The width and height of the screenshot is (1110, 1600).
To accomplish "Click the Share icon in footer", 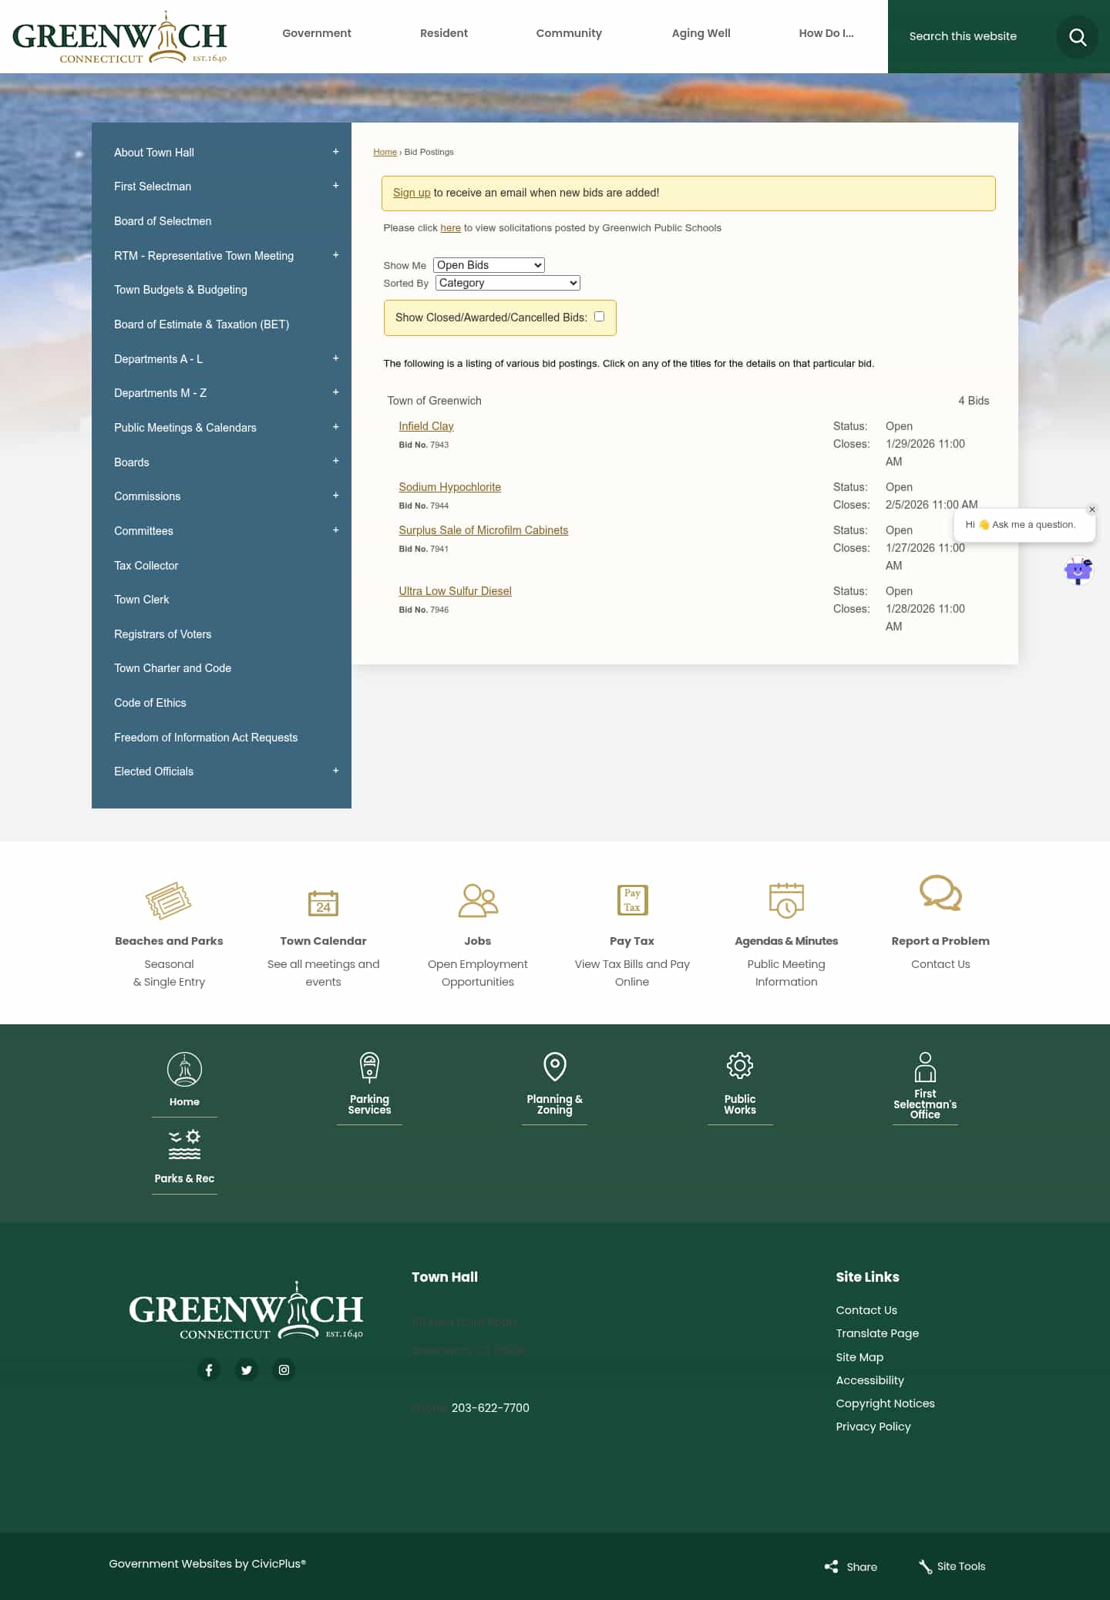I will coord(831,1566).
